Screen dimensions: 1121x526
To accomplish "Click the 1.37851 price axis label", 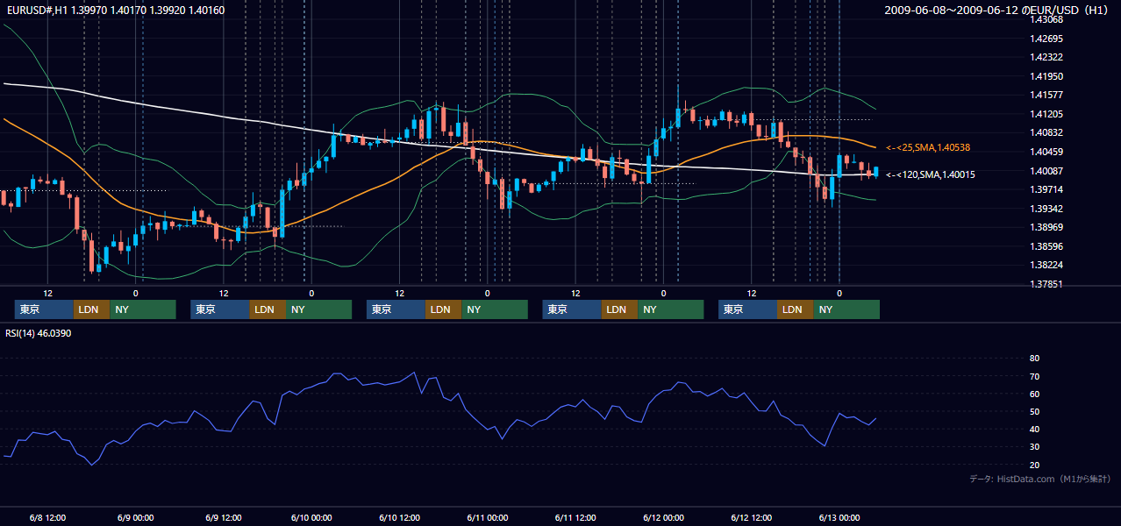I will (1046, 284).
